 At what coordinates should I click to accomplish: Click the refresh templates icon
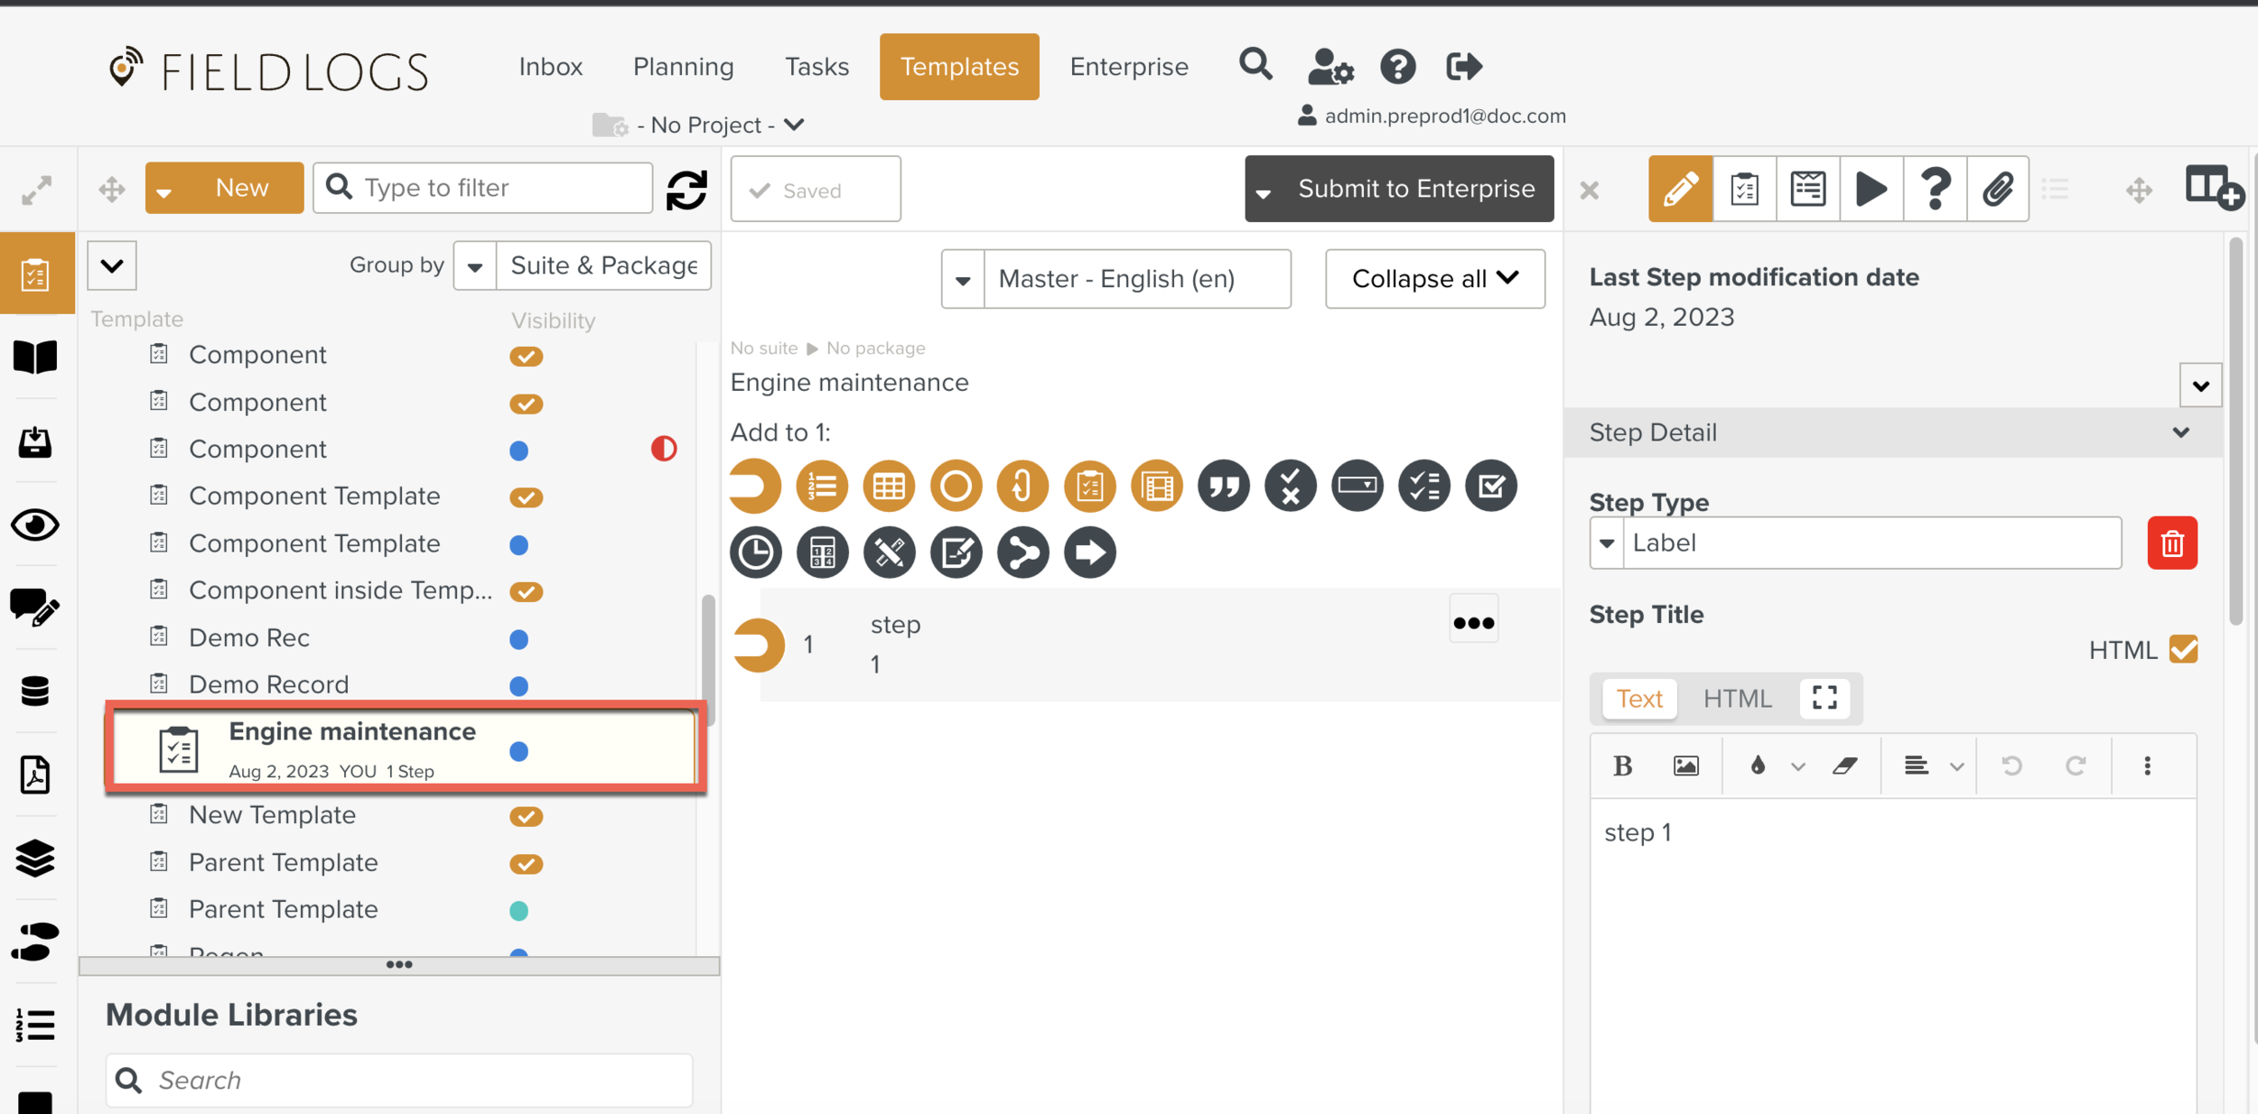point(686,190)
